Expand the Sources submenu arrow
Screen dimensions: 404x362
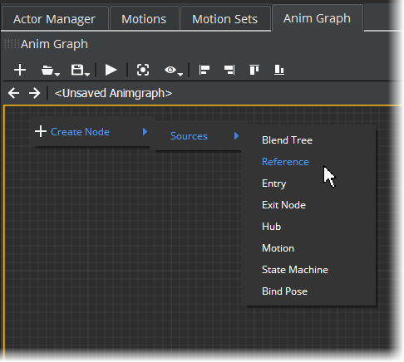[x=236, y=136]
